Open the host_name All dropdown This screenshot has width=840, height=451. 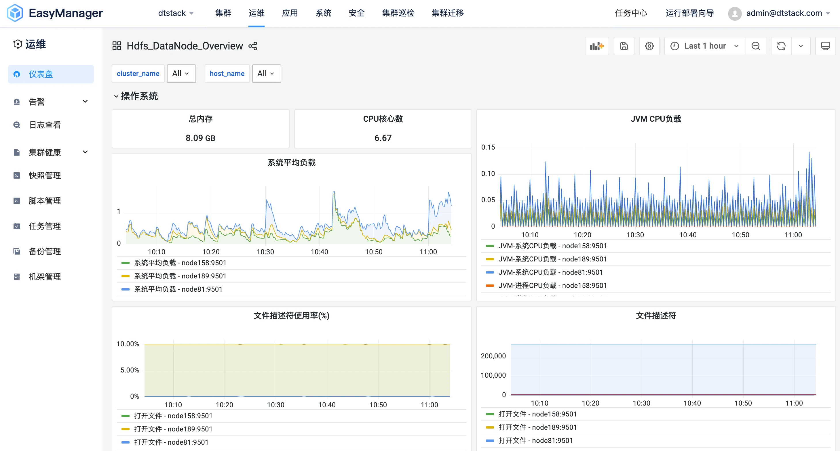[x=266, y=74]
